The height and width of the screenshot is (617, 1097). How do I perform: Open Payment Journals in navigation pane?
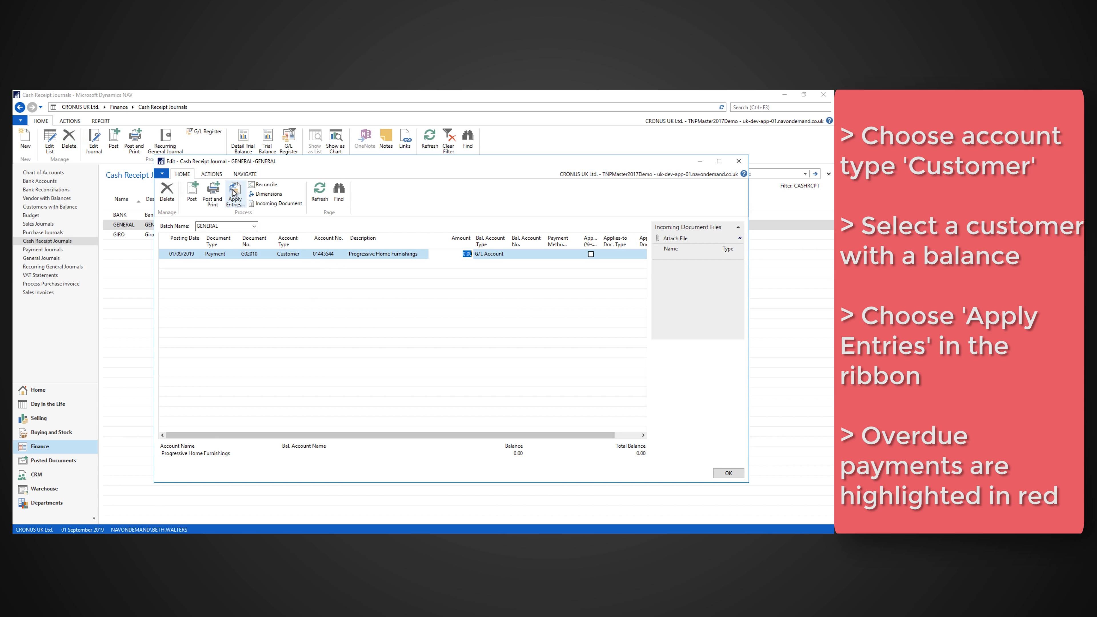coord(43,250)
